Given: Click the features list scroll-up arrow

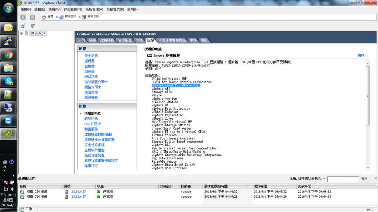Looking at the screenshot, I should point(368,63).
